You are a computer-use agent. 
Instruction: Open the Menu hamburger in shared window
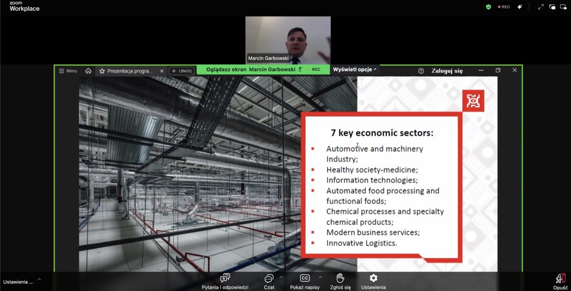(68, 71)
